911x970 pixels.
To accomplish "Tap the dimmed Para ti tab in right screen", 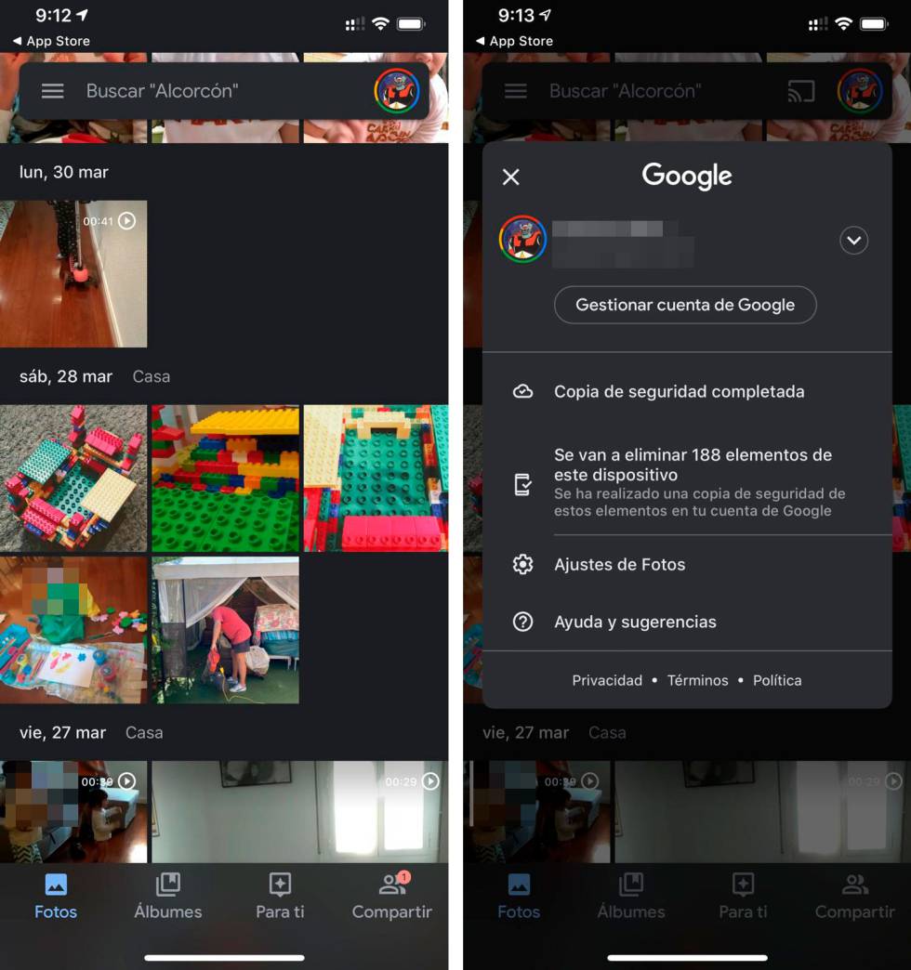I will point(743,897).
